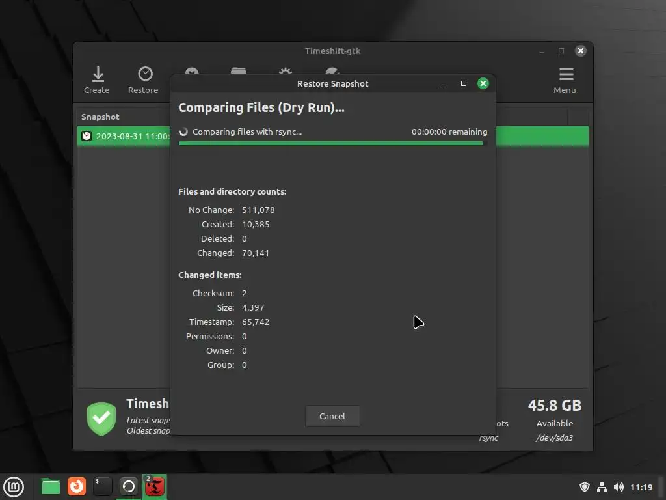Click the /dev/sda3 device label
The height and width of the screenshot is (500, 666).
[x=554, y=437]
